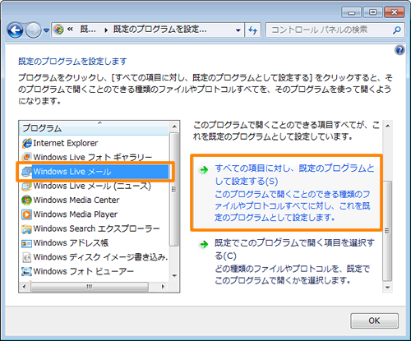The width and height of the screenshot is (411, 341).
Task: Click the Windows アドレス帳 icon
Action: click(x=26, y=243)
